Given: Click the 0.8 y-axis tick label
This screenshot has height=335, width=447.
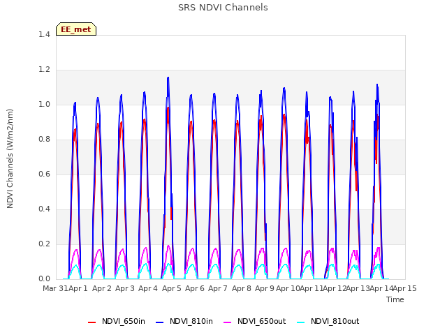Looking at the screenshot, I should pos(44,140).
